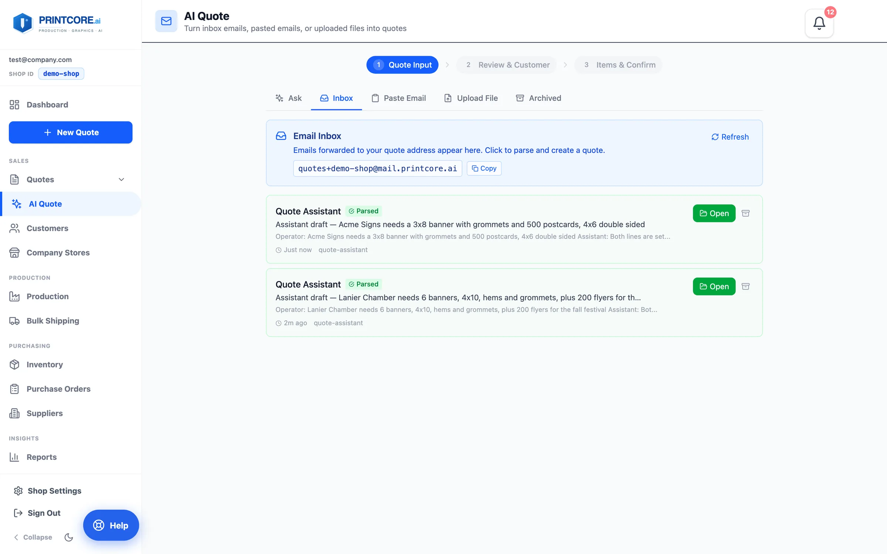
Task: Go to Customers page
Action: [x=71, y=228]
